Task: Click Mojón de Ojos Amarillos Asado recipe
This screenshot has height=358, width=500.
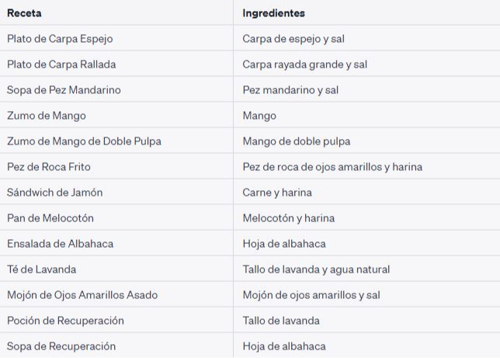Action: click(82, 295)
